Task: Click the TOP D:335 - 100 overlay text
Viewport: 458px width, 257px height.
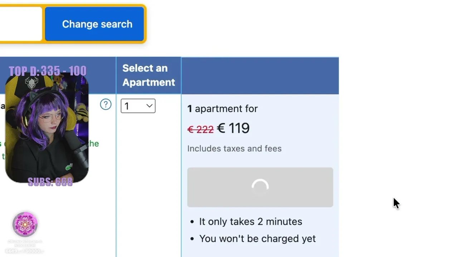Action: coord(47,71)
